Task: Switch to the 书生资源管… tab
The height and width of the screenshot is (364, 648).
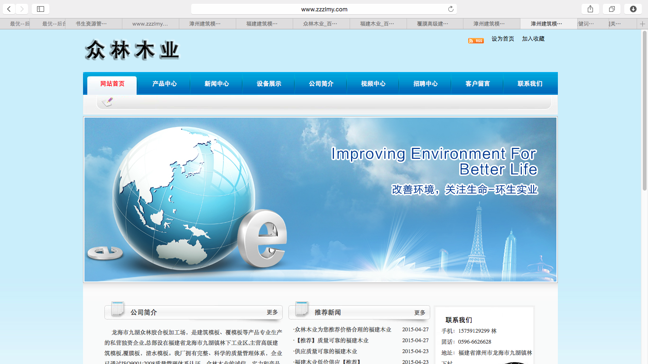Action: pyautogui.click(x=94, y=24)
